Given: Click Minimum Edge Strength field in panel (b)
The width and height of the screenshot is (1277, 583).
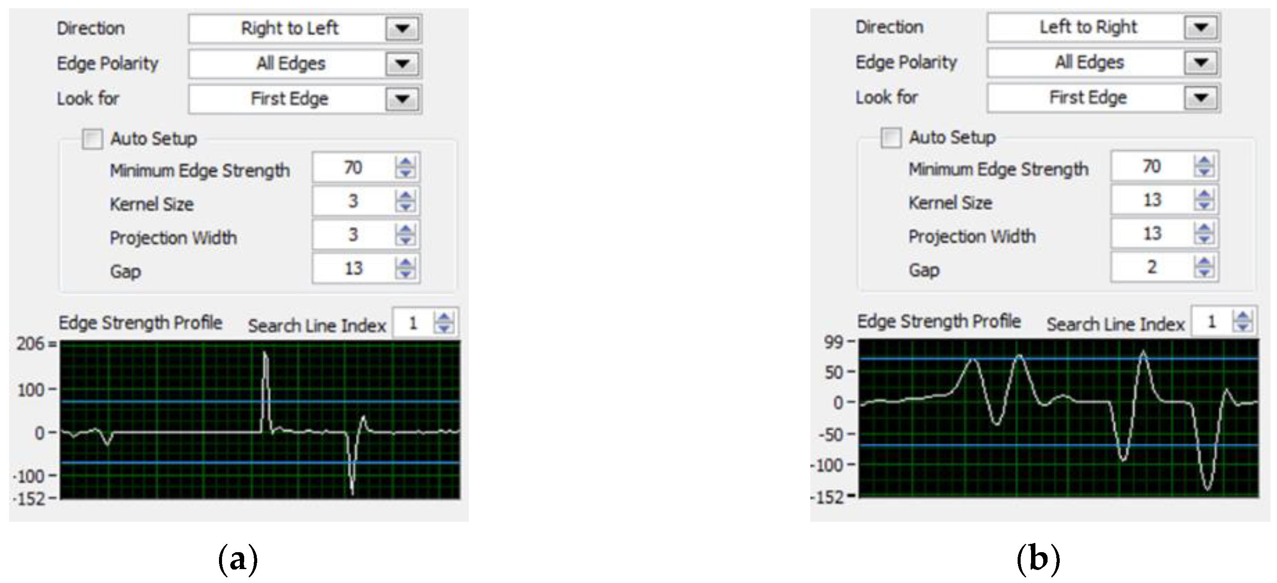Looking at the screenshot, I should (1151, 166).
